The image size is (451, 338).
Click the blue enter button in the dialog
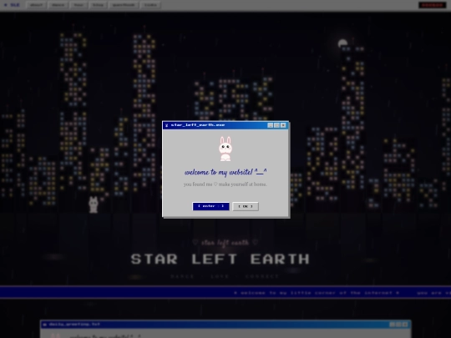[210, 206]
